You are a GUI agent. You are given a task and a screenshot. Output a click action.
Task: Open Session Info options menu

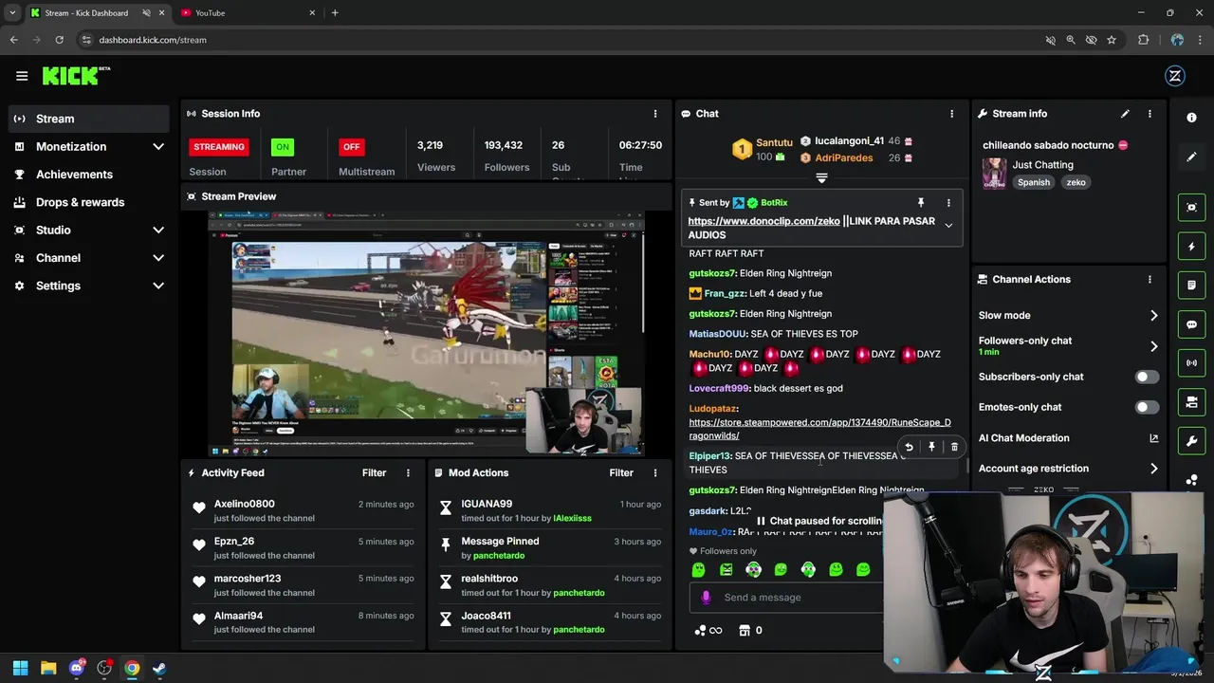coord(654,114)
